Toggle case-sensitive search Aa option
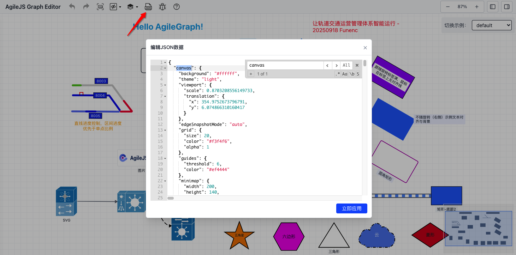 [345, 74]
